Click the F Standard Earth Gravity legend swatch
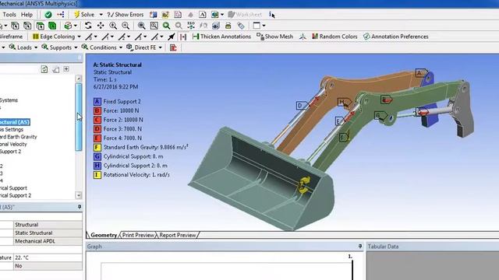The image size is (499, 280). [x=97, y=147]
